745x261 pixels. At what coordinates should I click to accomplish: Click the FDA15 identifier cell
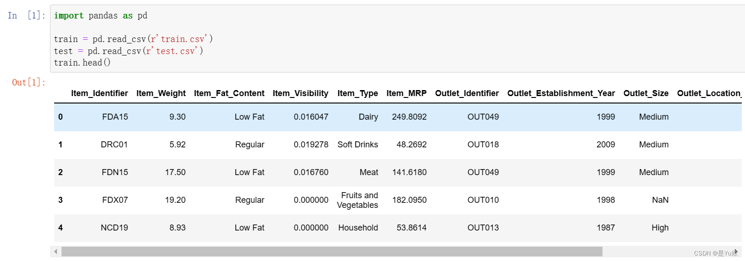(x=115, y=117)
